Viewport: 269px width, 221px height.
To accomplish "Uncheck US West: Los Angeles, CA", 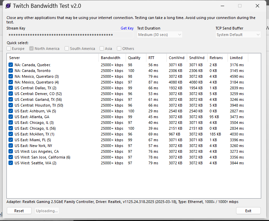I will [11, 151].
